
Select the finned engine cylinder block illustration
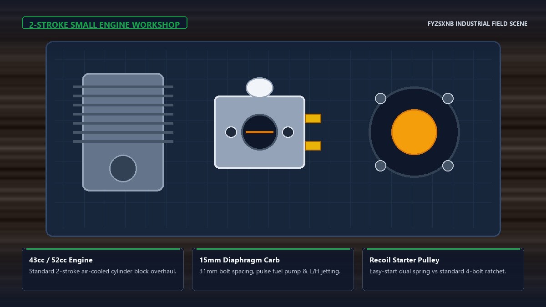(x=123, y=132)
